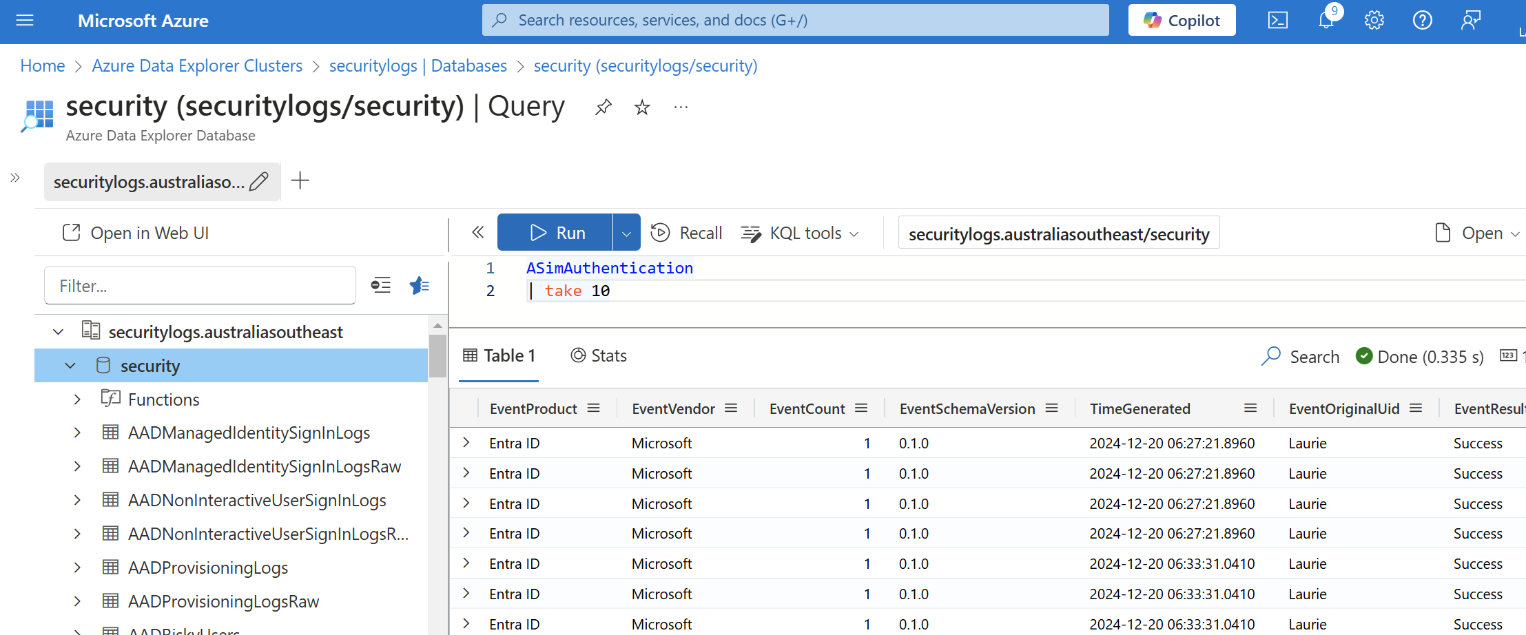Screen dimensions: 1526x635
Task: Click Recall to restore previous query
Action: pyautogui.click(x=687, y=233)
